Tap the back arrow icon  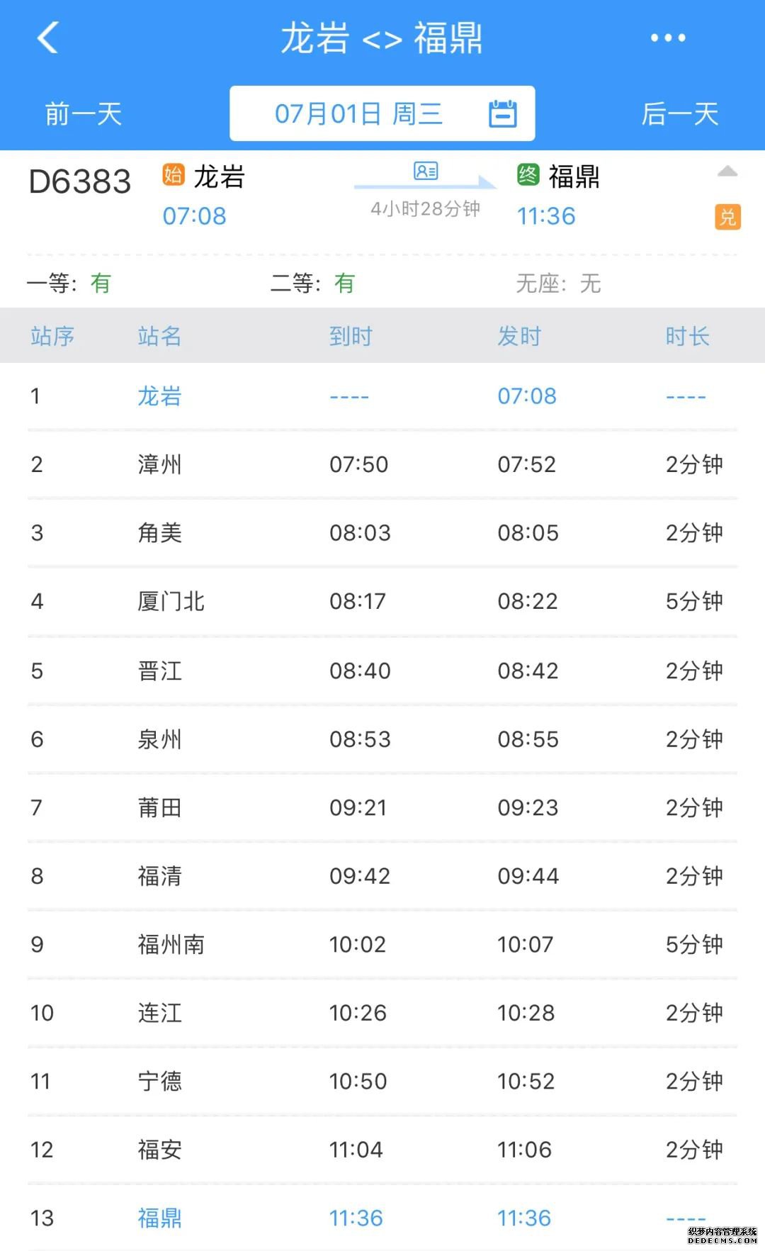(x=47, y=38)
